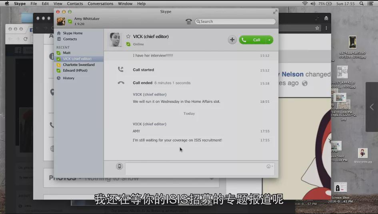The height and width of the screenshot is (214, 378).
Task: Open Notification Center list icon
Action: (370, 4)
